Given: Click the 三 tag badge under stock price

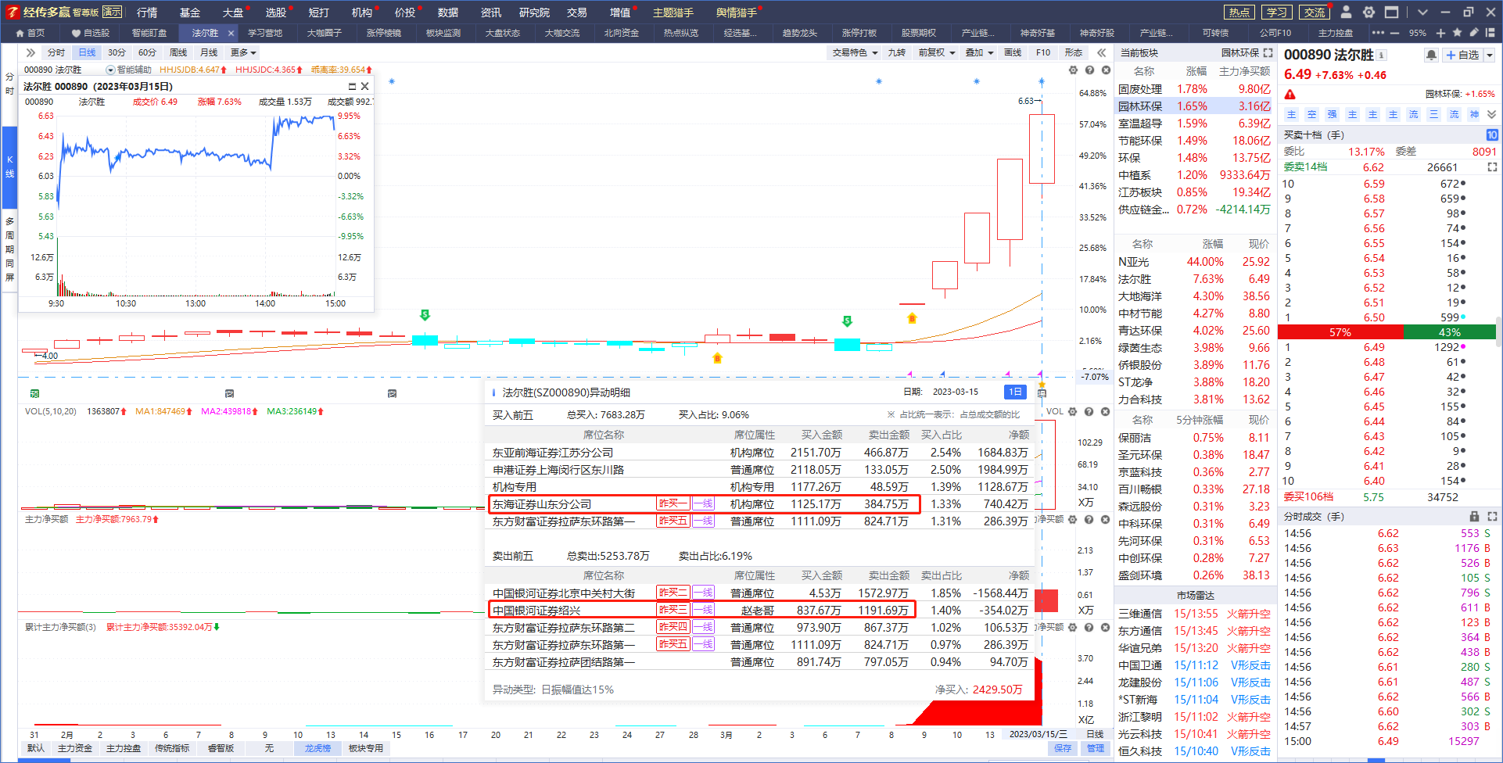Looking at the screenshot, I should tap(1434, 114).
